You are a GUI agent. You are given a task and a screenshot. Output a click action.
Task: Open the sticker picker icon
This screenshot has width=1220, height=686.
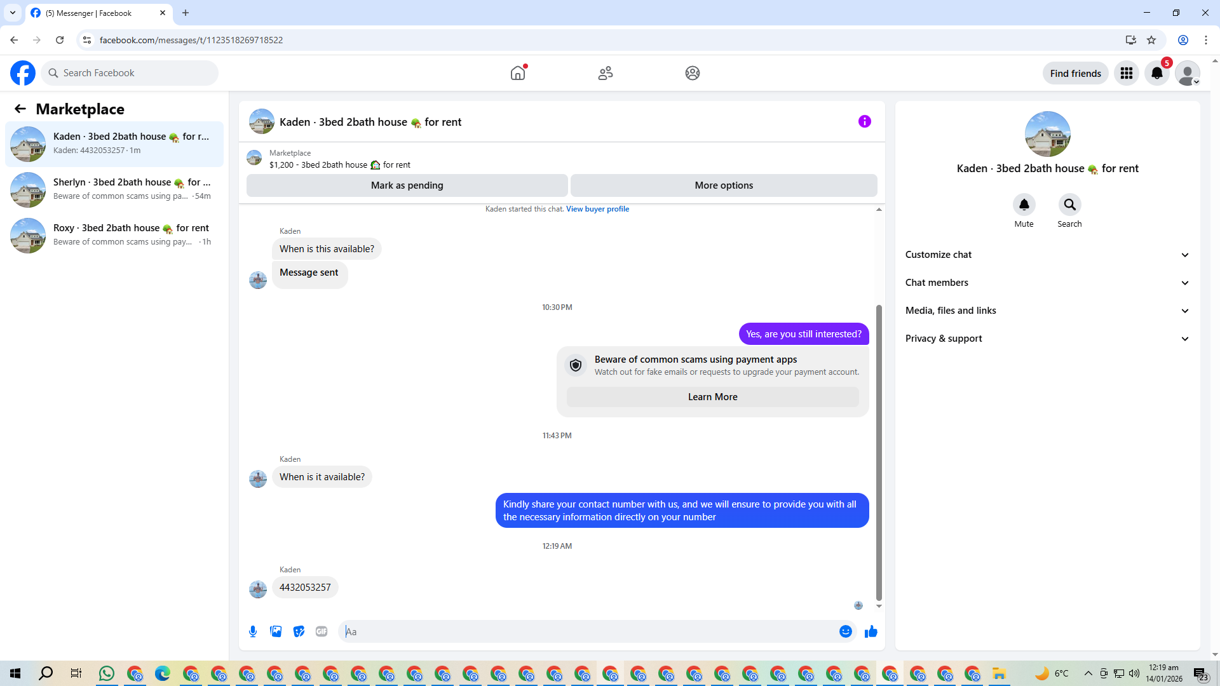(x=299, y=631)
